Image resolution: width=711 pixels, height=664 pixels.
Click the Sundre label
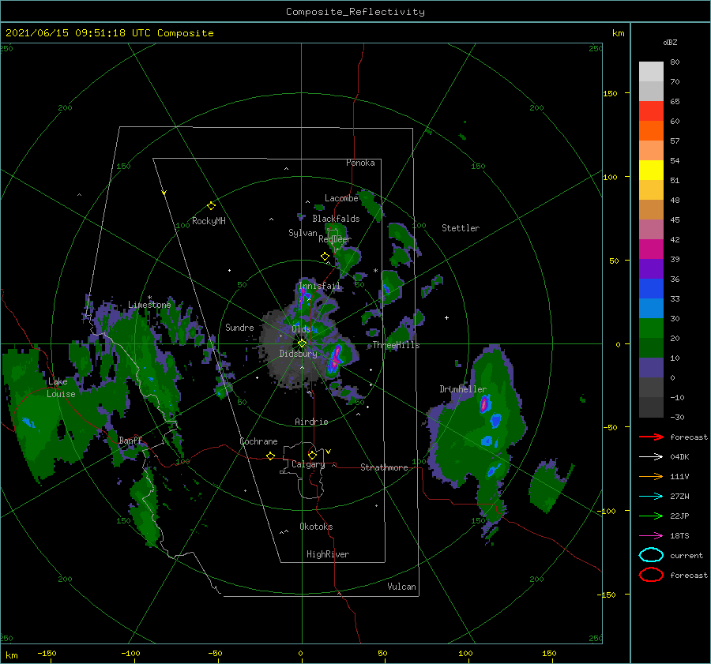(x=239, y=327)
